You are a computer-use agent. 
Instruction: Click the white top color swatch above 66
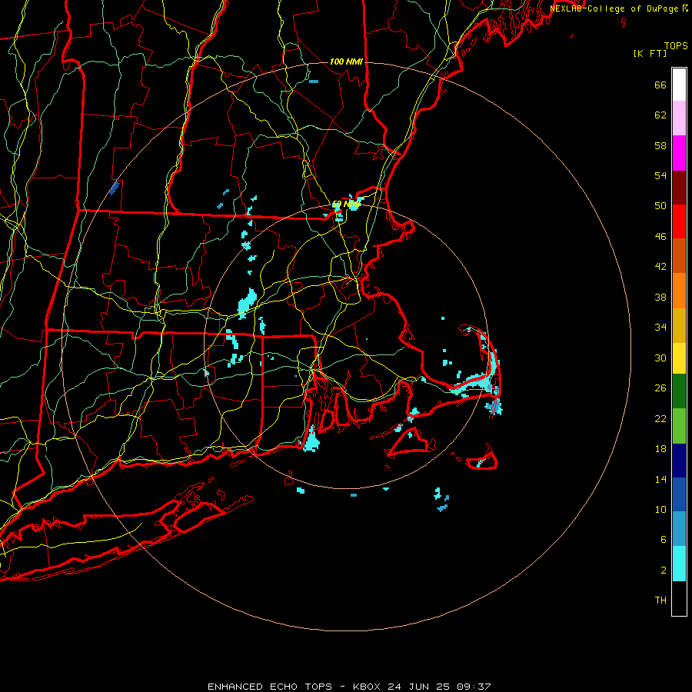679,85
